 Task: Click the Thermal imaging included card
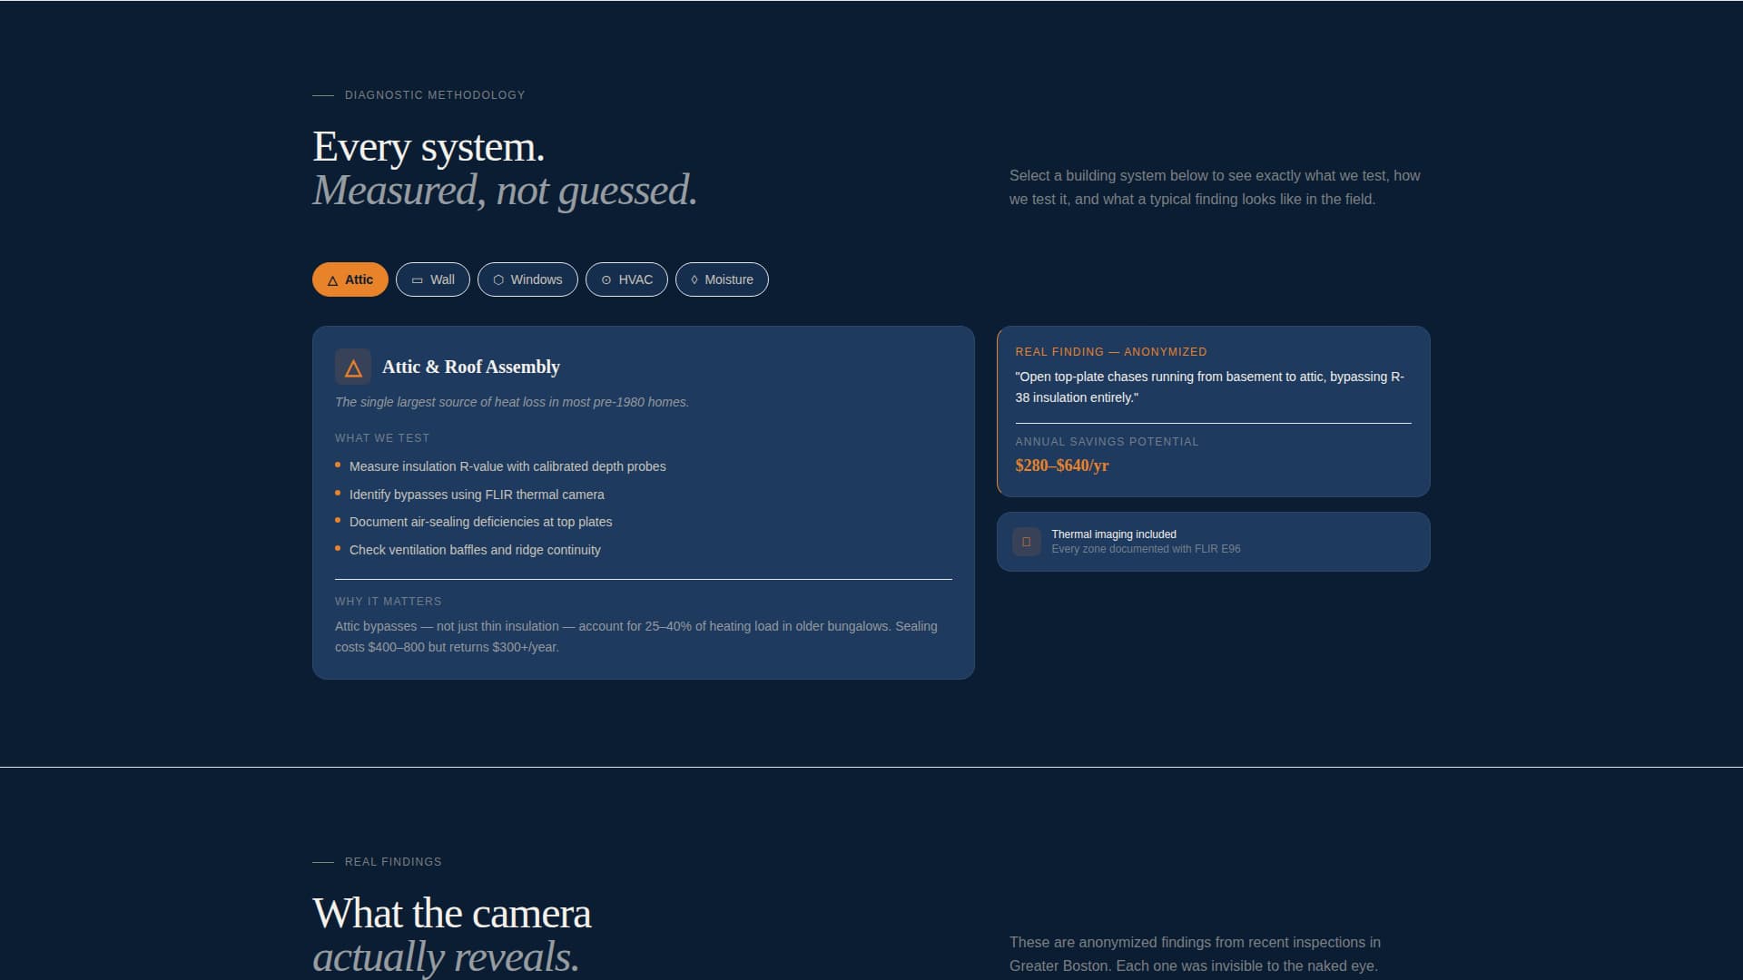click(x=1213, y=542)
